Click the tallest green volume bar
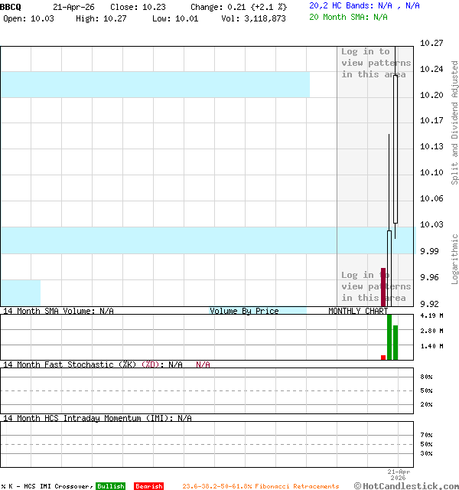 tap(389, 337)
